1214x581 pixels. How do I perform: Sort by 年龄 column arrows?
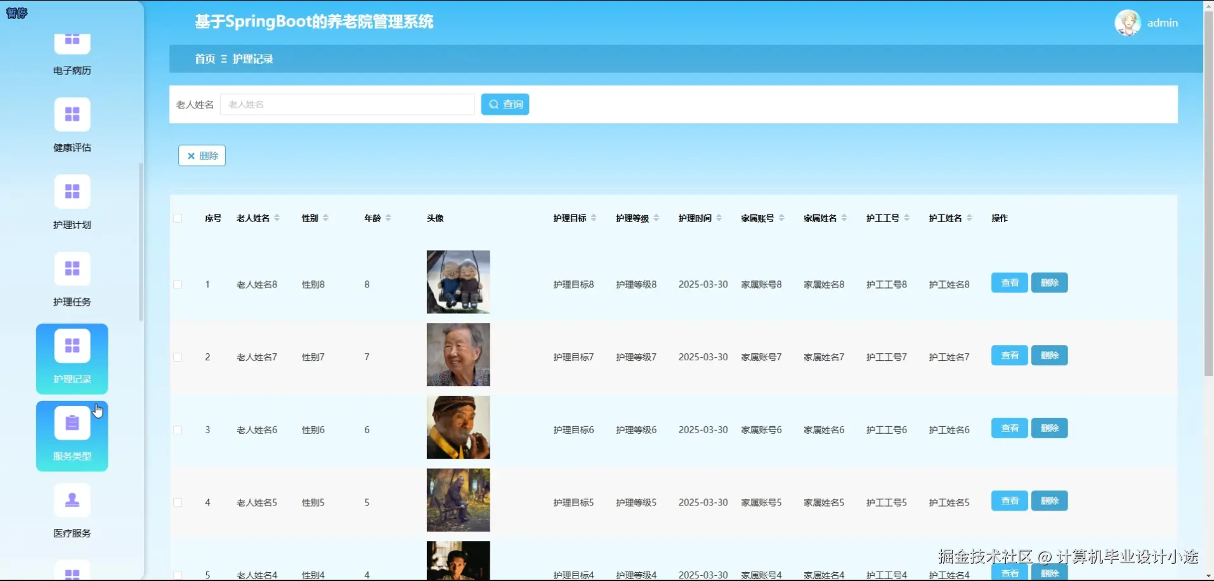point(388,218)
